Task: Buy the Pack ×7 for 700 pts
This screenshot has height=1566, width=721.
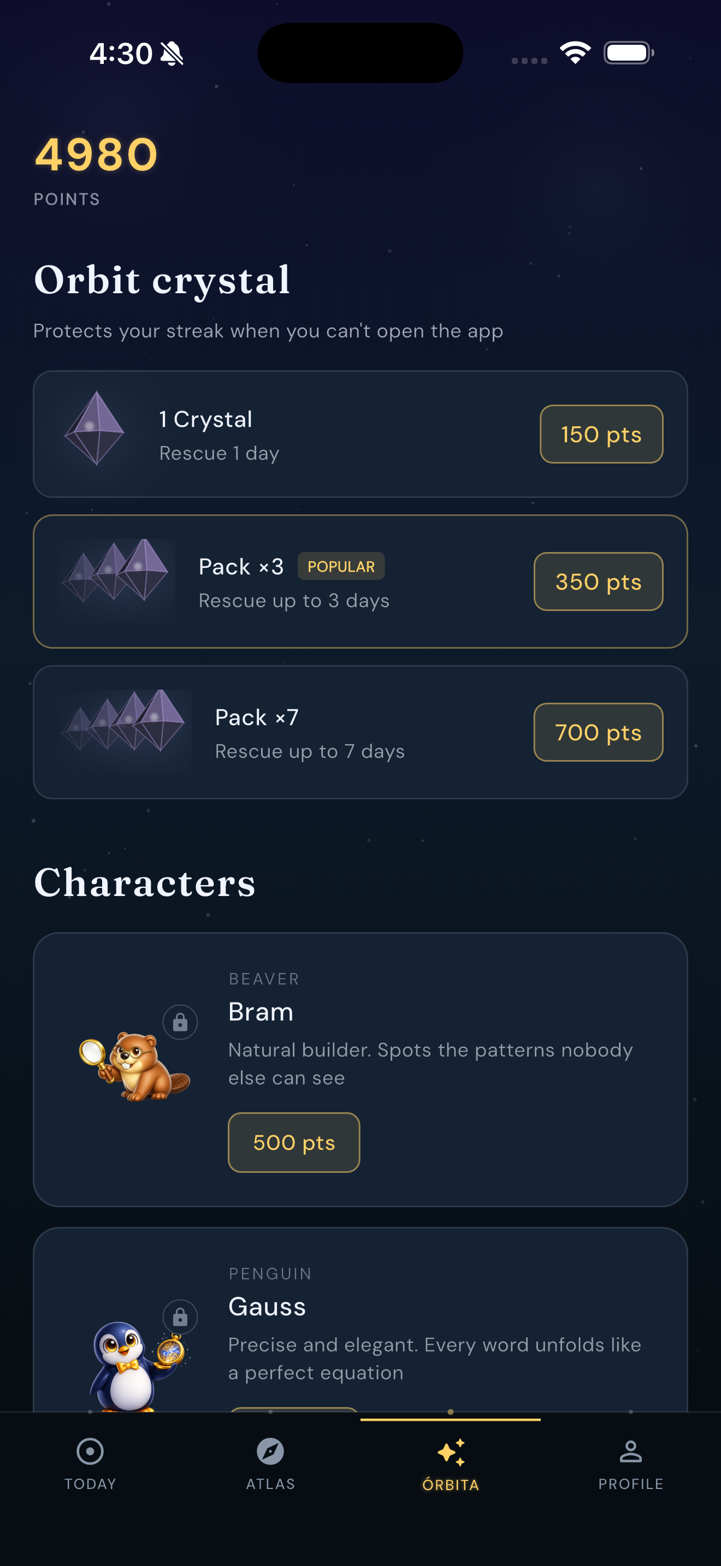Action: (598, 732)
